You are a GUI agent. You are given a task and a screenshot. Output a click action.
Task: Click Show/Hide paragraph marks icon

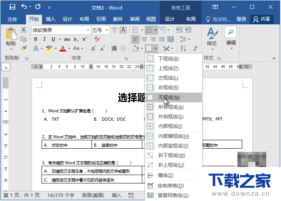(195, 48)
